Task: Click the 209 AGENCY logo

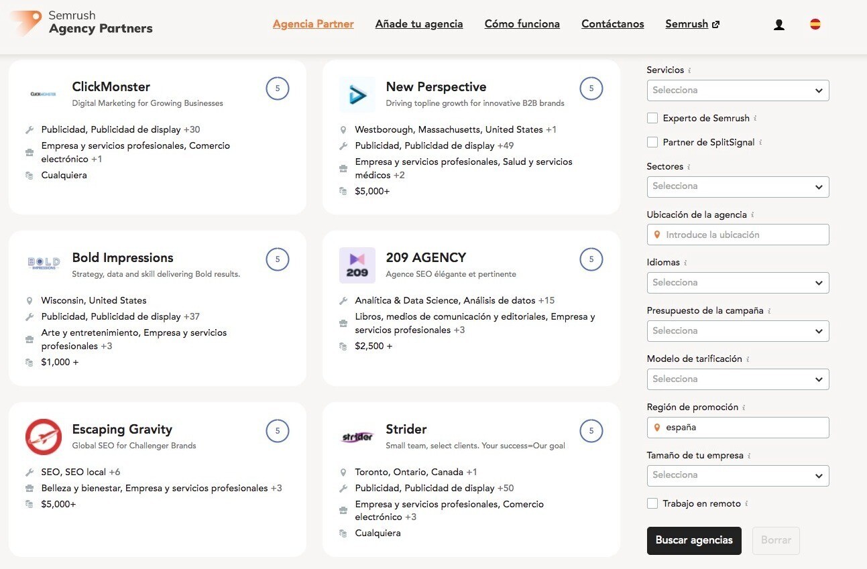Action: click(357, 265)
